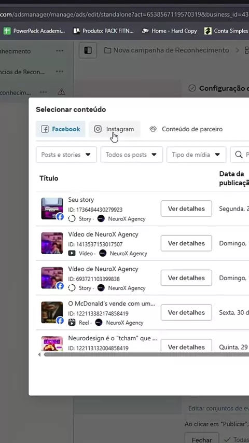This screenshot has height=443, width=249.
Task: Click the Nova campanha de Reconhecimento folder
Action: click(x=167, y=50)
